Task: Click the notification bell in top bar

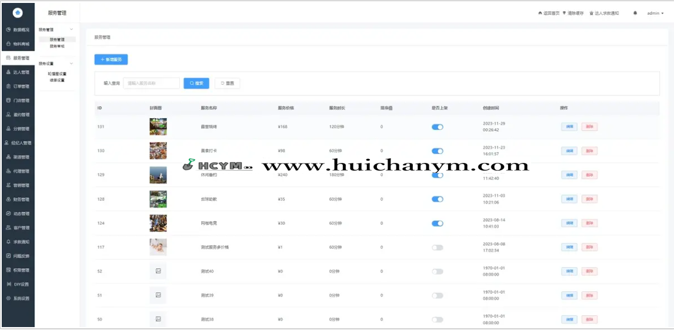Action: click(x=635, y=13)
